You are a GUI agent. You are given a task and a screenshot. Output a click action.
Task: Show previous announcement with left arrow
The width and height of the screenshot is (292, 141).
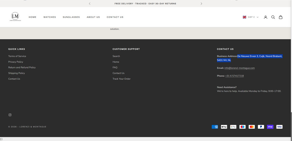[x=89, y=4]
